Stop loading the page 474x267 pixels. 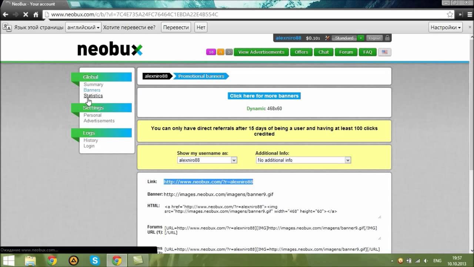pos(26,14)
